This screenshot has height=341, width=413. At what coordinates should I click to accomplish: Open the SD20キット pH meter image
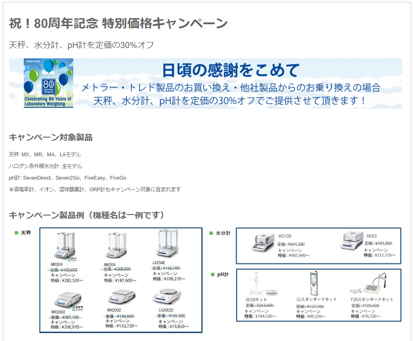pyautogui.click(x=263, y=285)
